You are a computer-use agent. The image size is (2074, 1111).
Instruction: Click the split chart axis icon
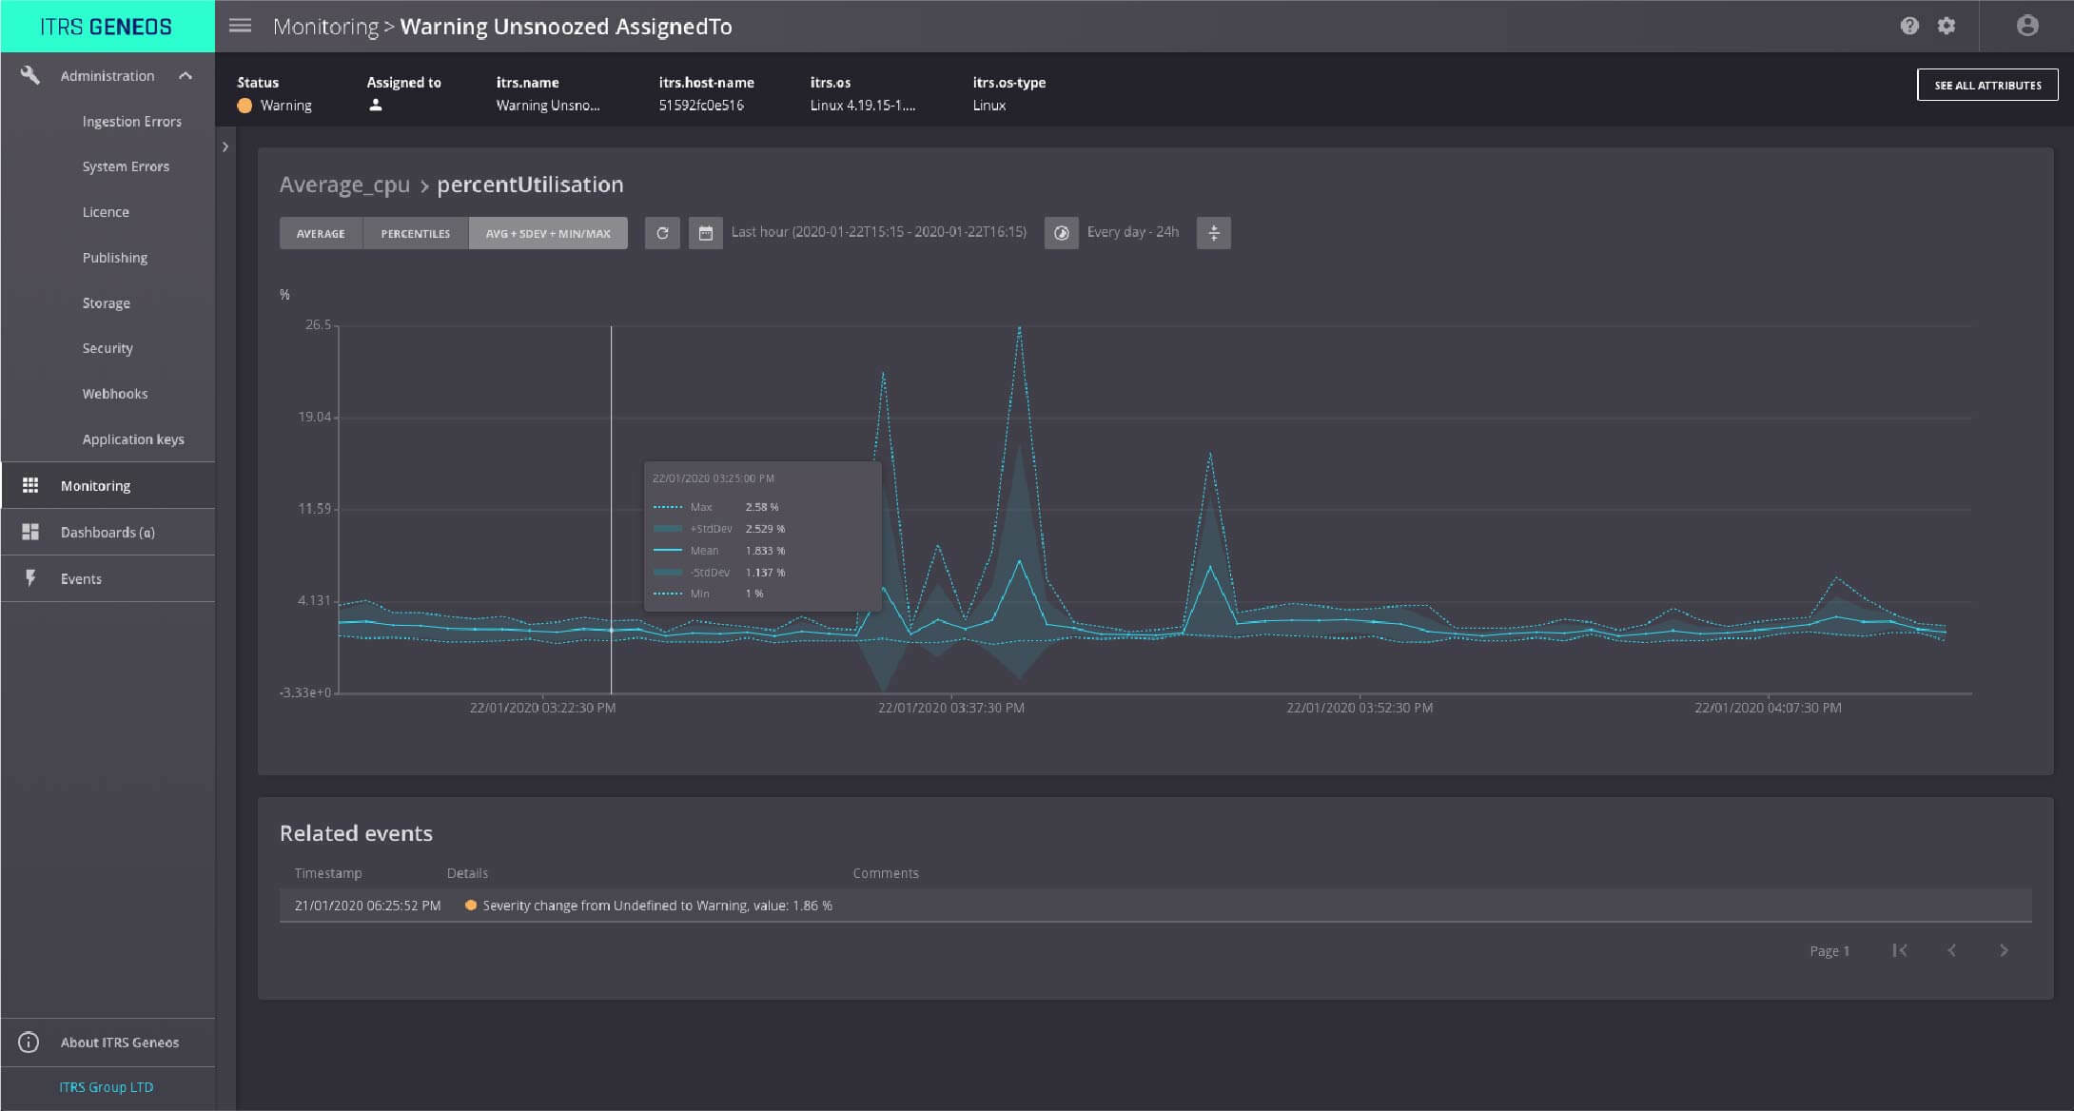[x=1213, y=233]
